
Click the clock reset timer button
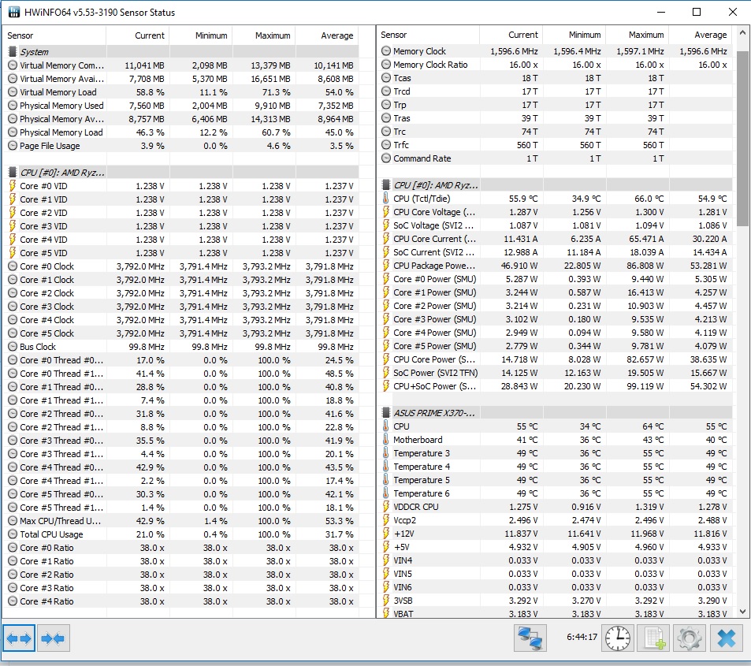coord(618,638)
